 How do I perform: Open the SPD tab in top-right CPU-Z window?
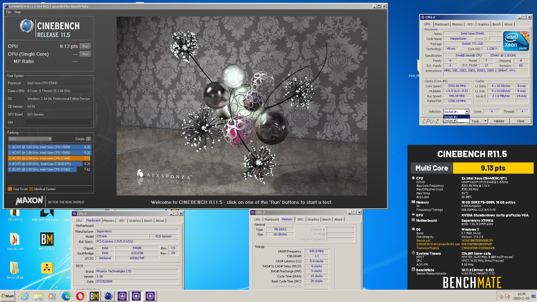(x=470, y=24)
